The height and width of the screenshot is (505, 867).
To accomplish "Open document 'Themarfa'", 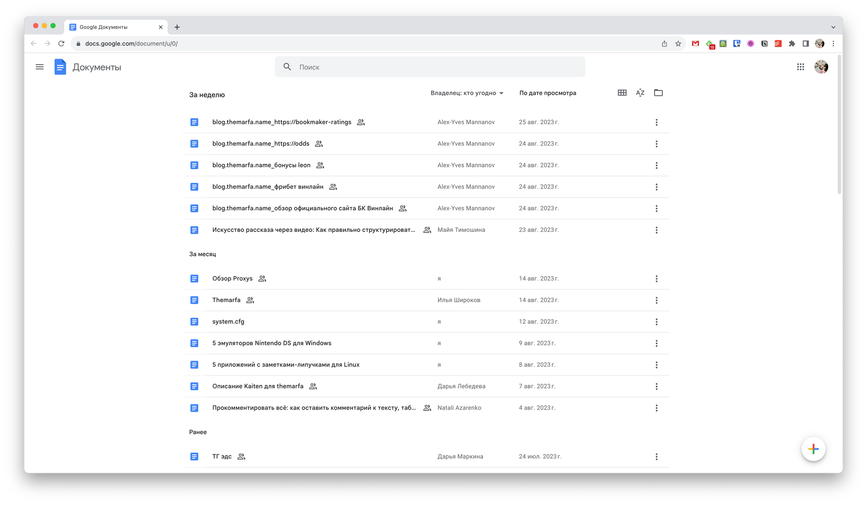I will coord(226,300).
